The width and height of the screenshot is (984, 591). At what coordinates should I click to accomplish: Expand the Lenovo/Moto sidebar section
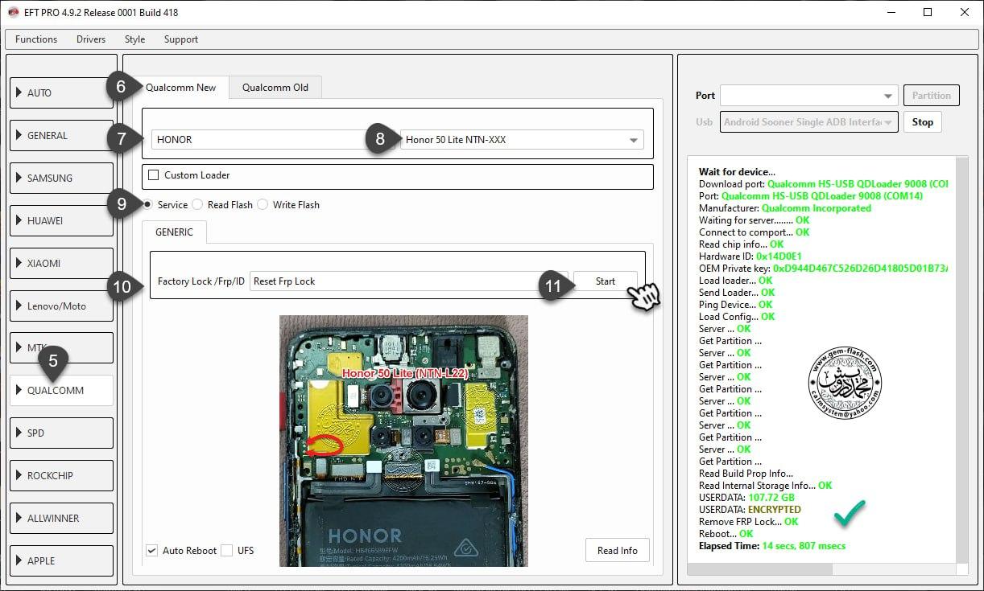[62, 306]
